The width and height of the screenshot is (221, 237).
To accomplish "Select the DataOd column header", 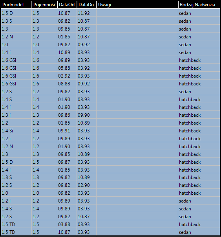I will [67, 5].
